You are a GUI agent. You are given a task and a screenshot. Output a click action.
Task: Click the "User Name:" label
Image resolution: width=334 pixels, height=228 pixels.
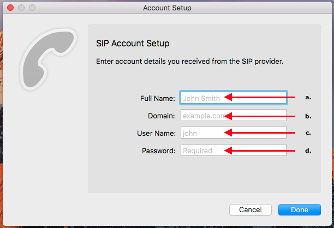156,133
